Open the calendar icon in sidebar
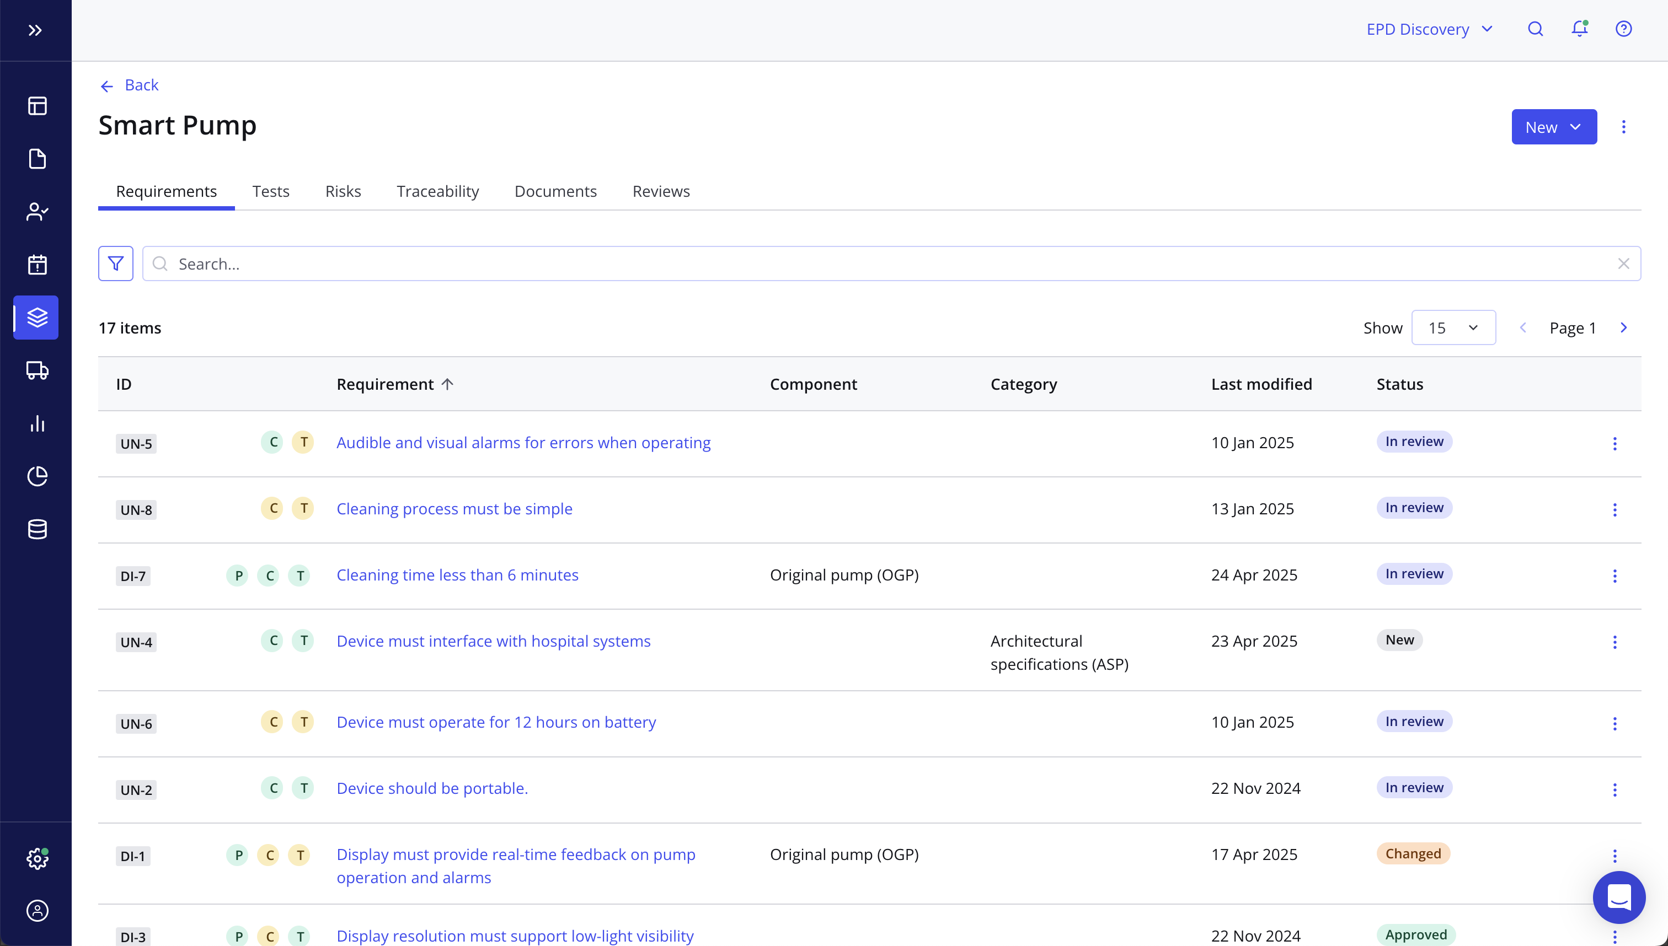This screenshot has height=946, width=1668. point(37,265)
